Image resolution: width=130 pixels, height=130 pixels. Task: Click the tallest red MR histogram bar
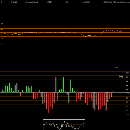pyautogui.click(x=49, y=103)
